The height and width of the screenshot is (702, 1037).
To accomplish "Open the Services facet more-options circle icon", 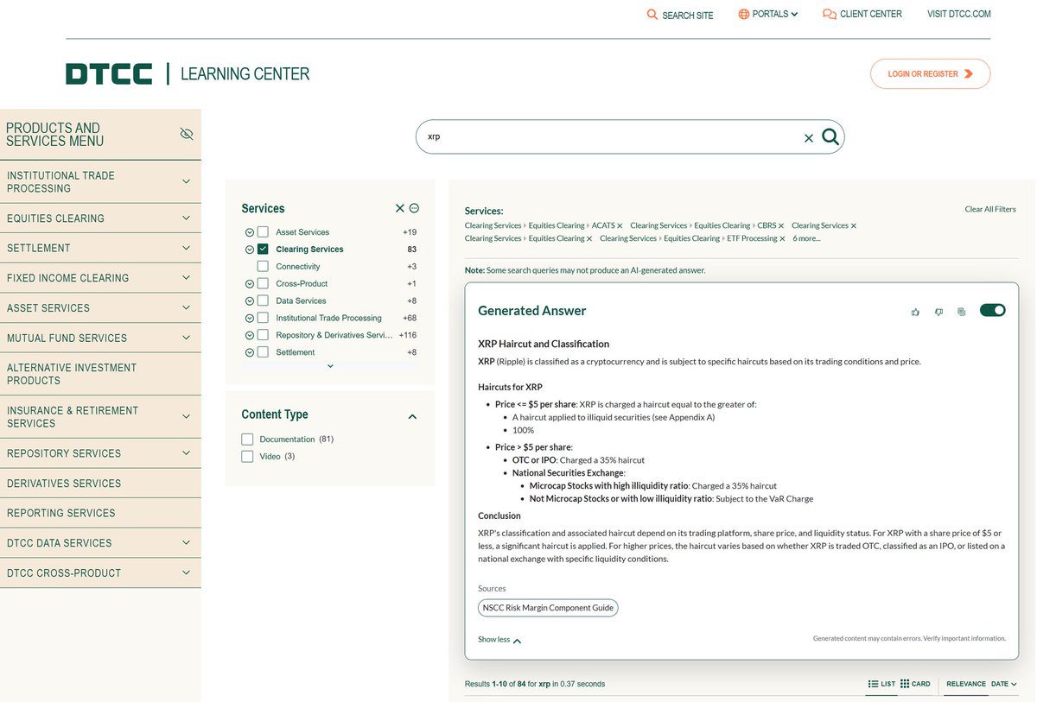I will click(414, 208).
